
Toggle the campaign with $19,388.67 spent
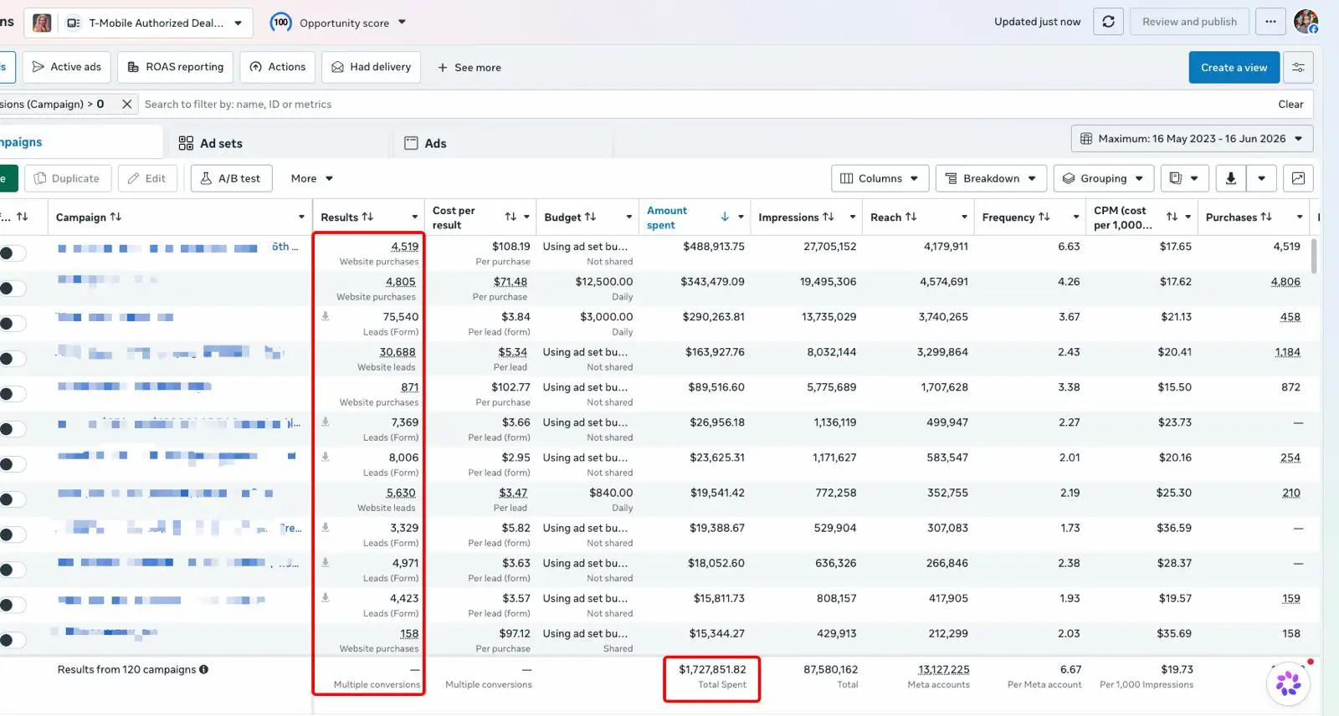coord(13,534)
